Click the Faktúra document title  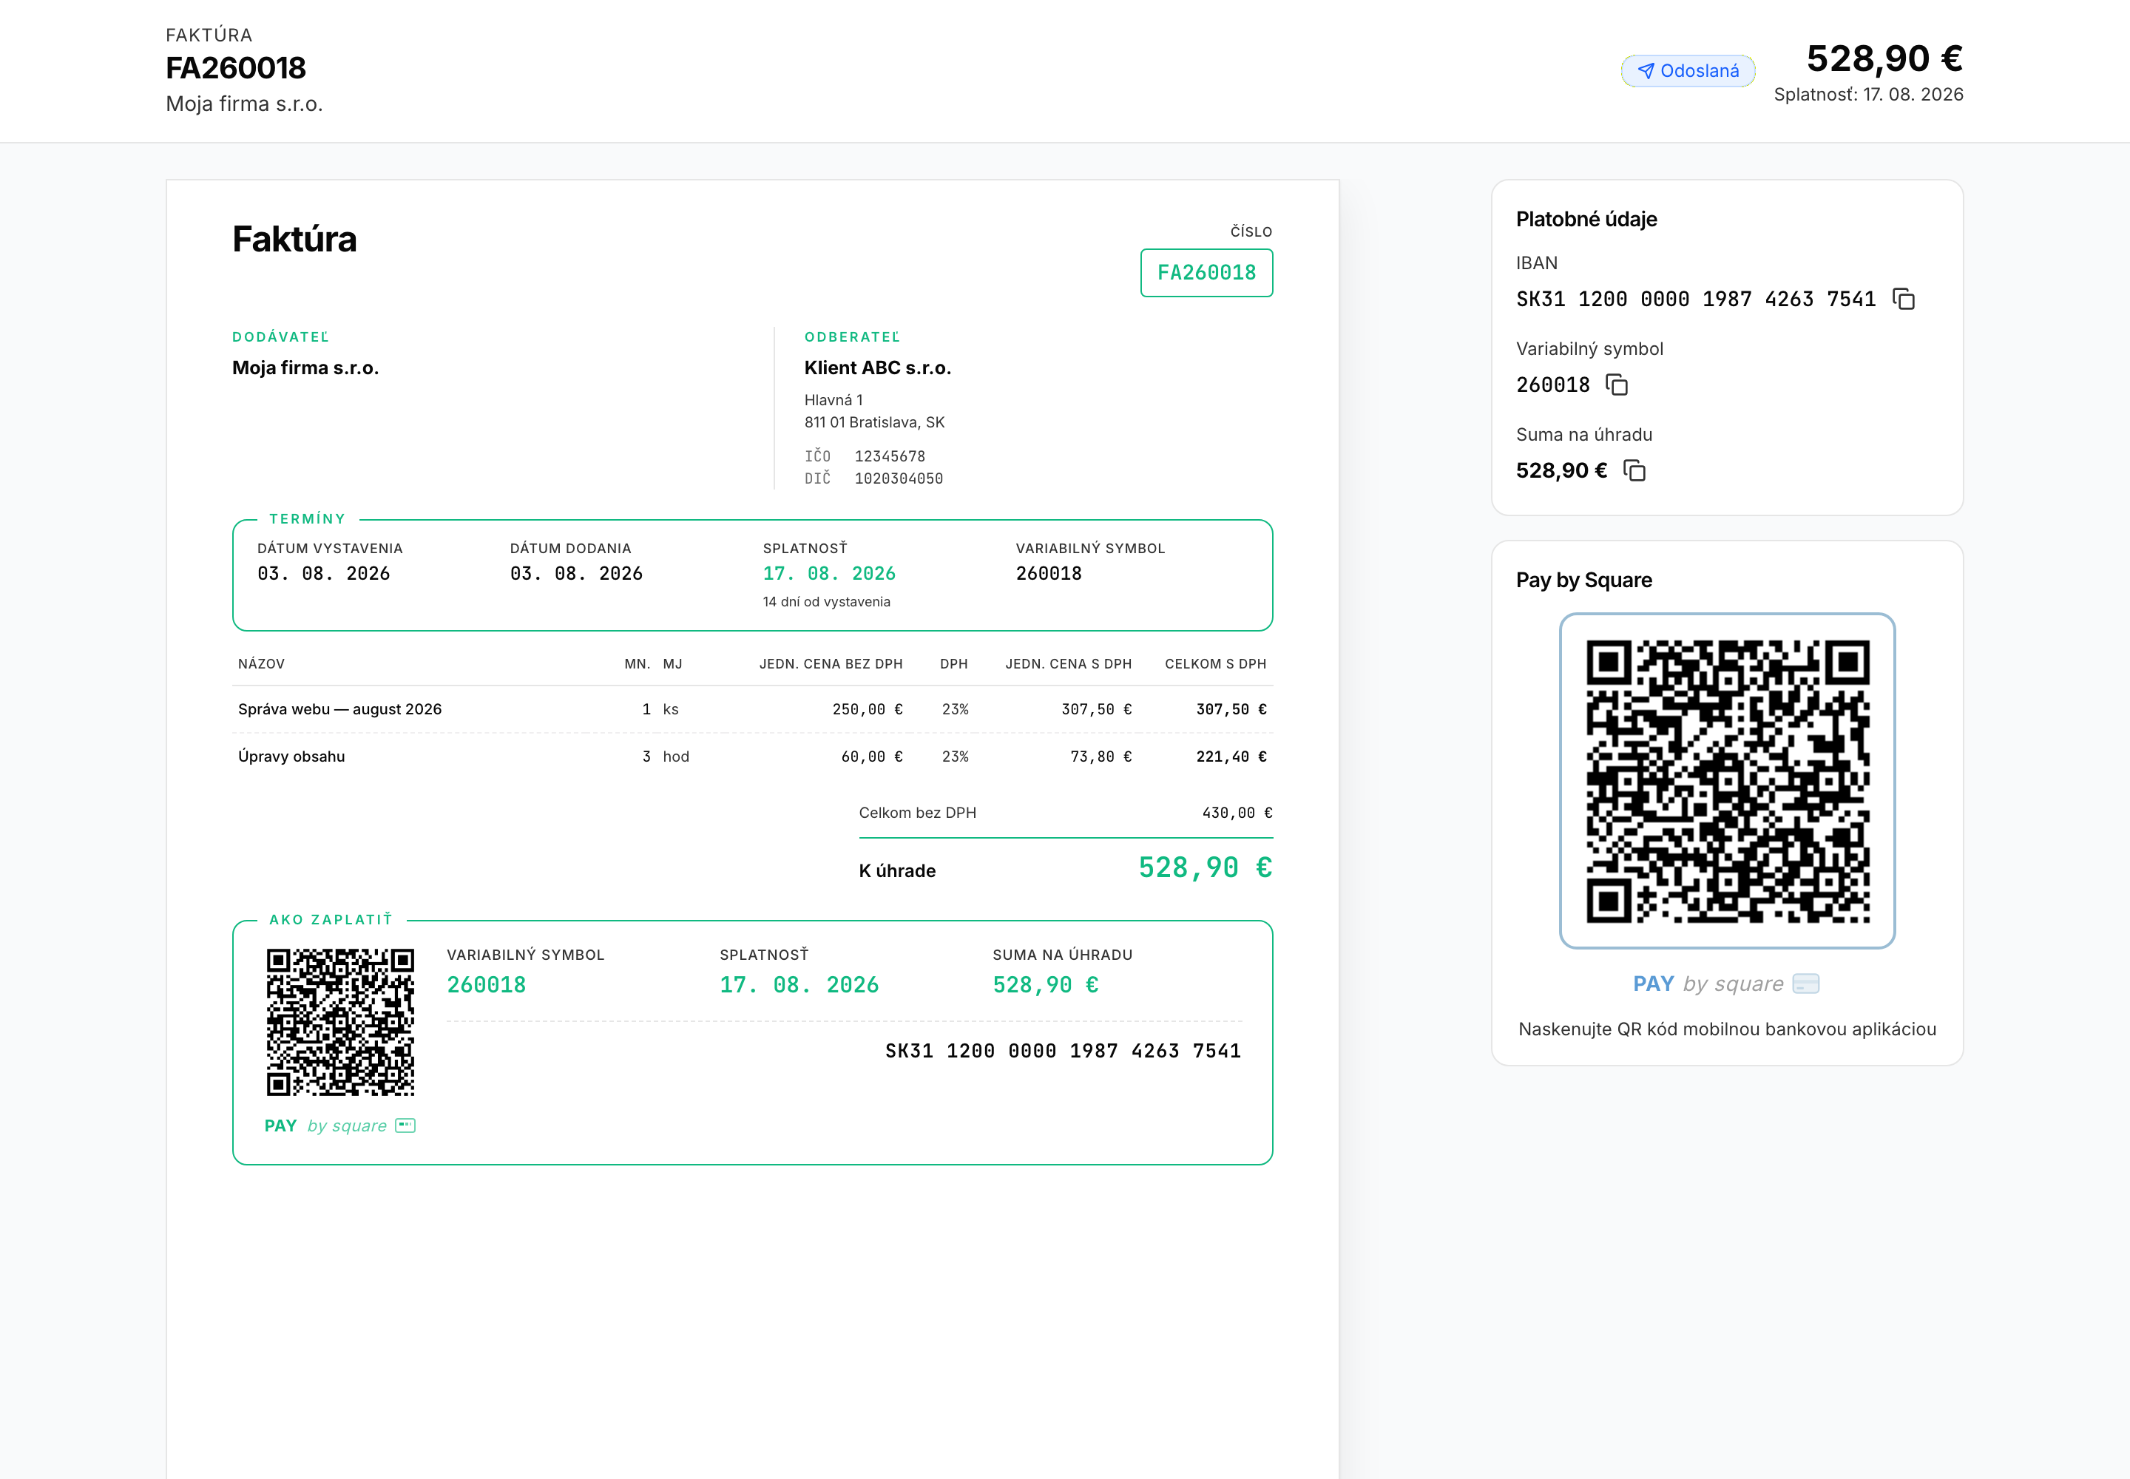point(294,240)
